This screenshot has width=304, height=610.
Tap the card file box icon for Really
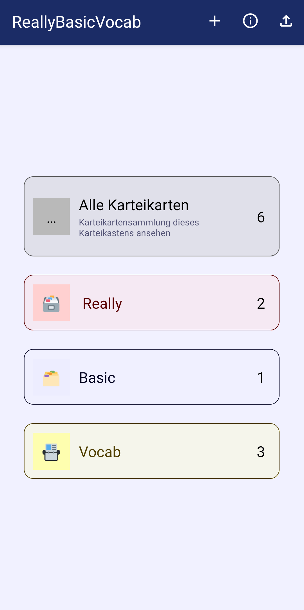click(x=51, y=303)
